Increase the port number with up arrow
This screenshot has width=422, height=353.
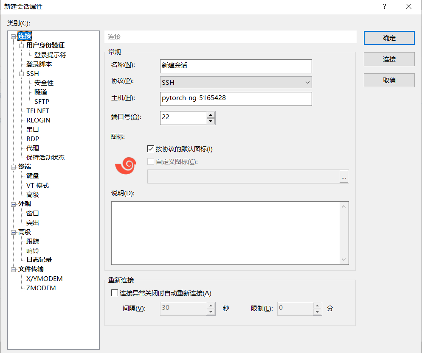[x=211, y=115]
